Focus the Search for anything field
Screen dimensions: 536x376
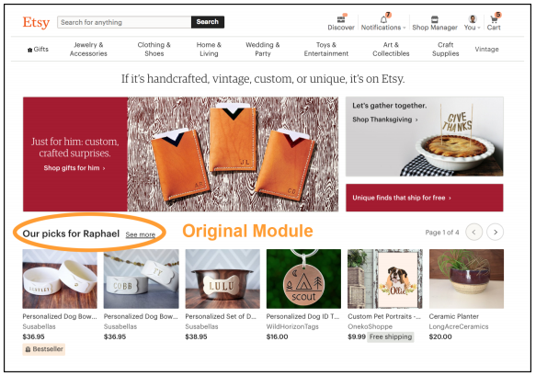click(x=124, y=22)
